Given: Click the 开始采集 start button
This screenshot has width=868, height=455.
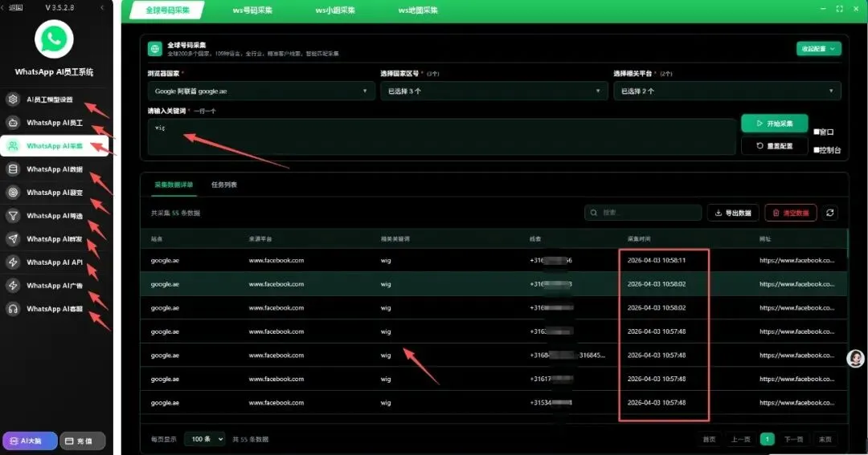Looking at the screenshot, I should point(775,124).
